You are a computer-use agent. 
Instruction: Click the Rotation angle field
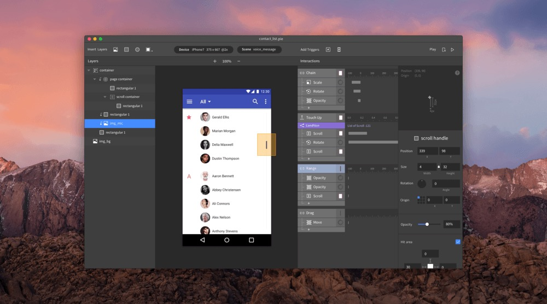click(446, 183)
